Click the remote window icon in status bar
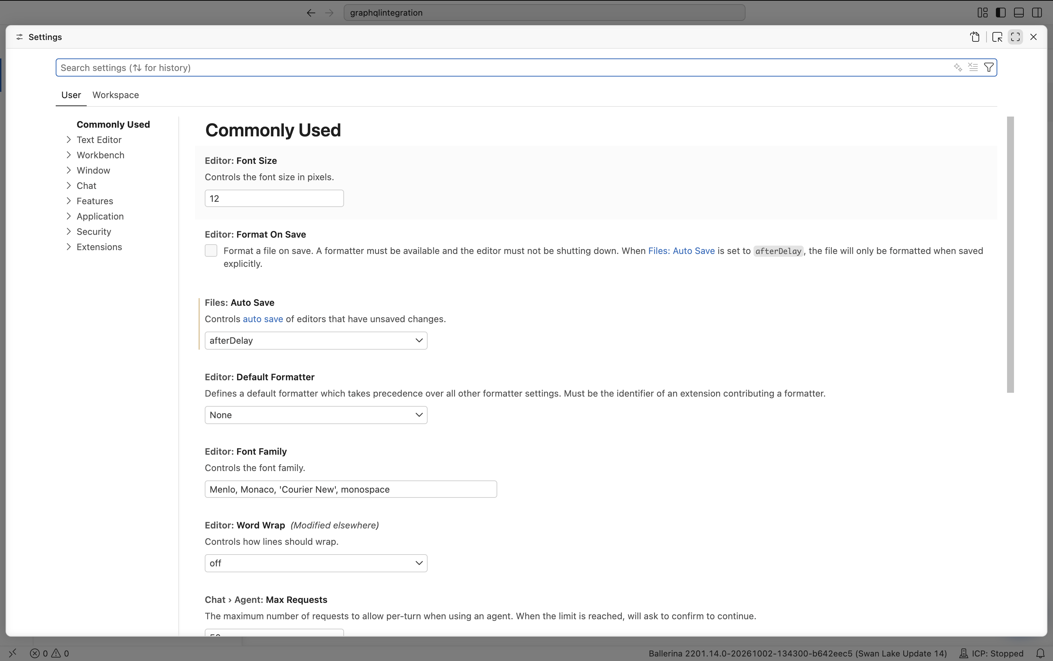 (13, 653)
